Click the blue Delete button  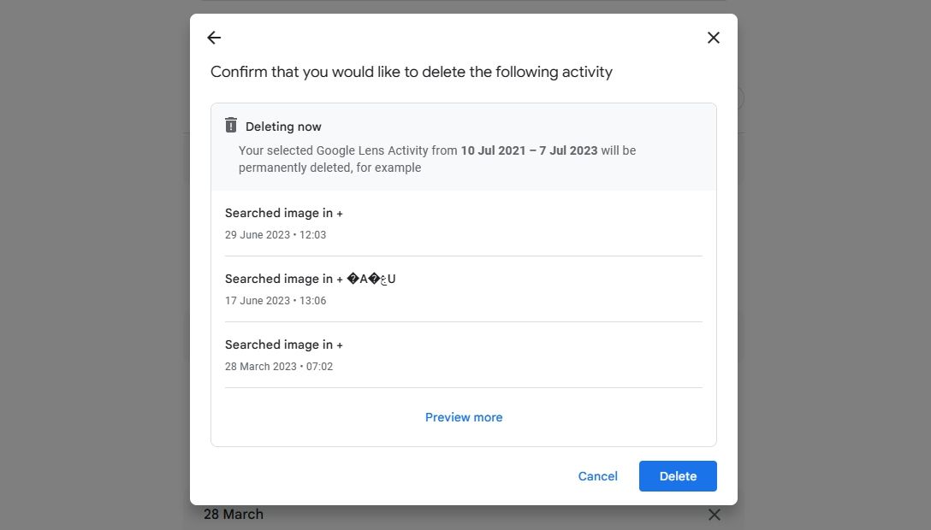(678, 476)
